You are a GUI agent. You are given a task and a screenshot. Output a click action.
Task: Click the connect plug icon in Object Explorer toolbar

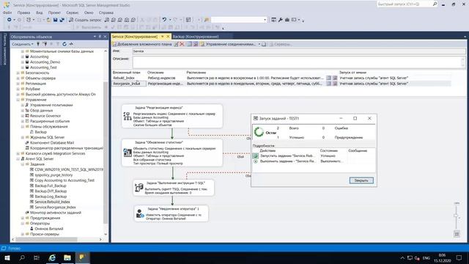[38, 44]
